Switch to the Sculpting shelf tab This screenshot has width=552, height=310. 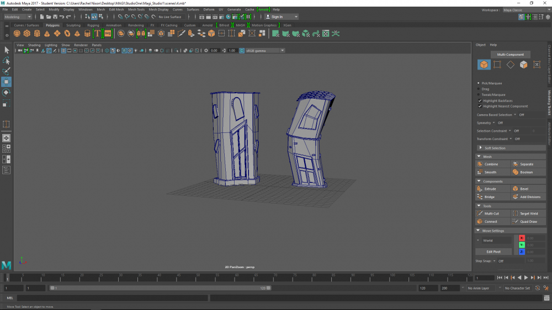click(x=73, y=25)
